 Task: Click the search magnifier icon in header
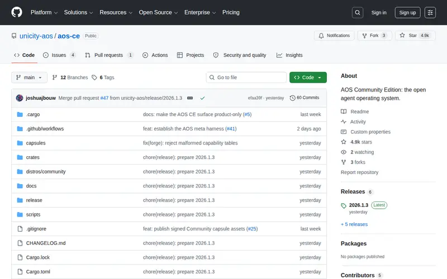[x=357, y=12]
